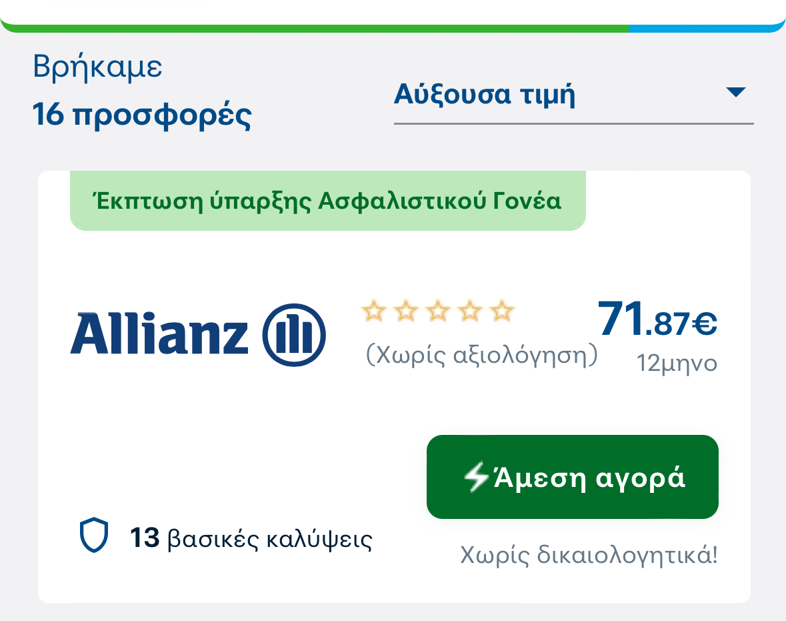The width and height of the screenshot is (786, 621).
Task: Click the fourth rating star
Action: click(470, 311)
